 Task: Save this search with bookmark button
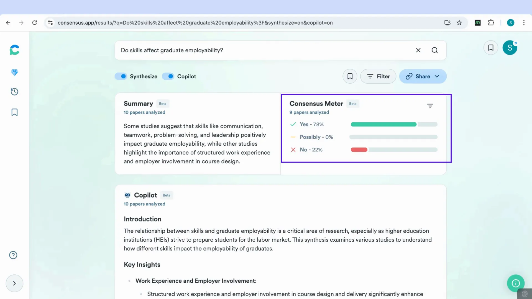[350, 76]
